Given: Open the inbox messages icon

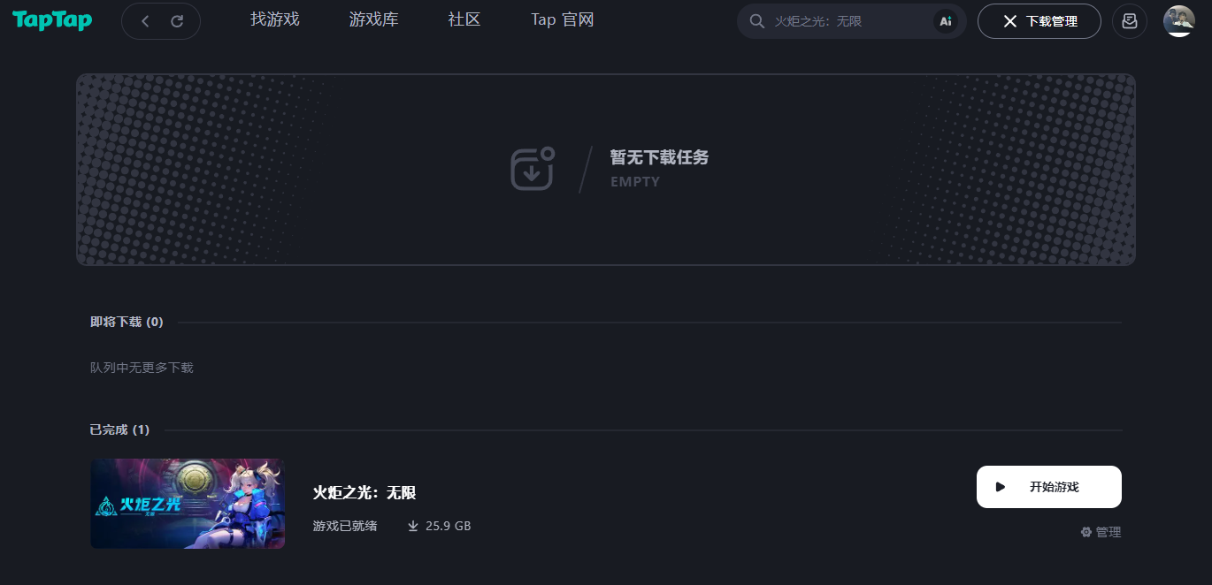Looking at the screenshot, I should (1130, 21).
